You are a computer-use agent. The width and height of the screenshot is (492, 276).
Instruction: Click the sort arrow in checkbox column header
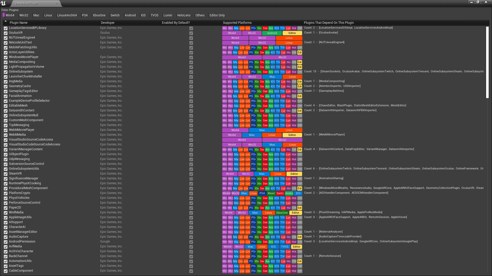pyautogui.click(x=6, y=21)
